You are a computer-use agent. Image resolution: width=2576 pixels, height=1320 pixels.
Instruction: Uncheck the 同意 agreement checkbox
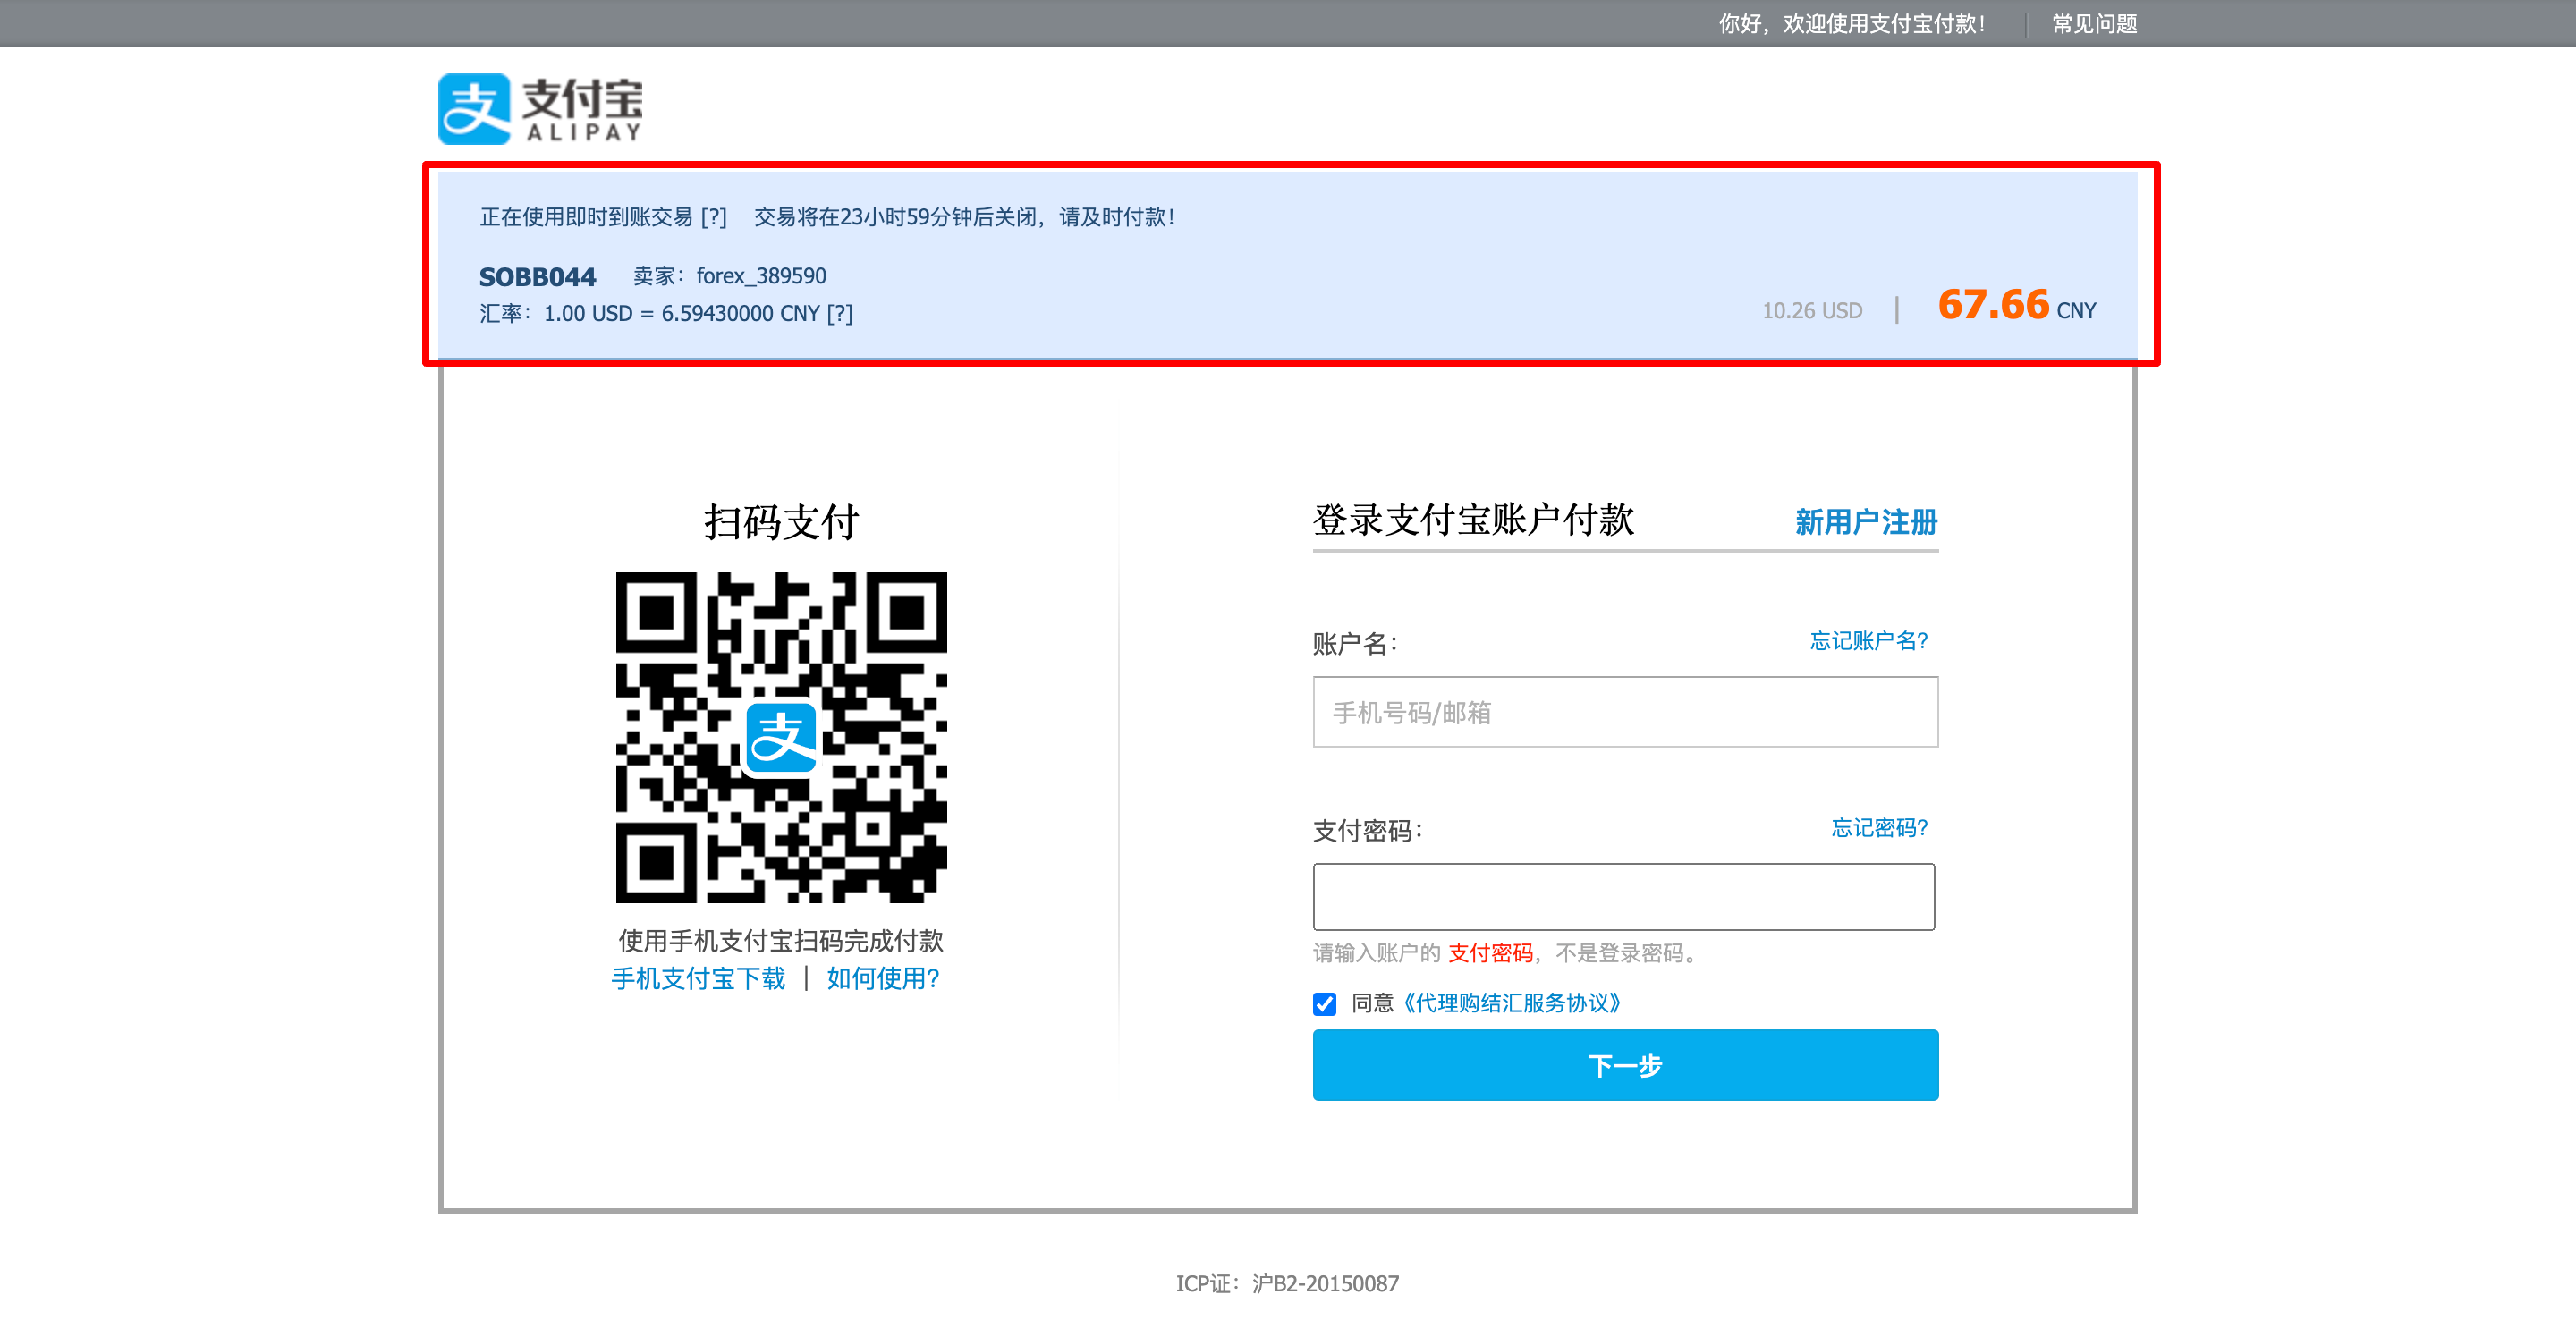1324,1004
